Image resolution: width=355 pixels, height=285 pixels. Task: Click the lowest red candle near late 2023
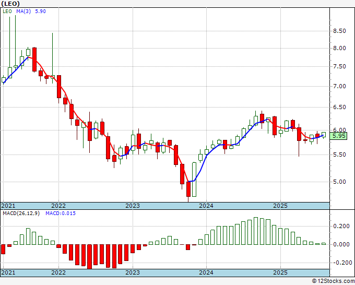pyautogui.click(x=188, y=189)
